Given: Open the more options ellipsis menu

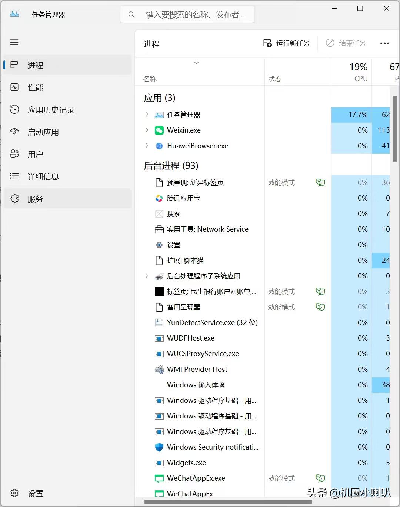Looking at the screenshot, I should [385, 43].
